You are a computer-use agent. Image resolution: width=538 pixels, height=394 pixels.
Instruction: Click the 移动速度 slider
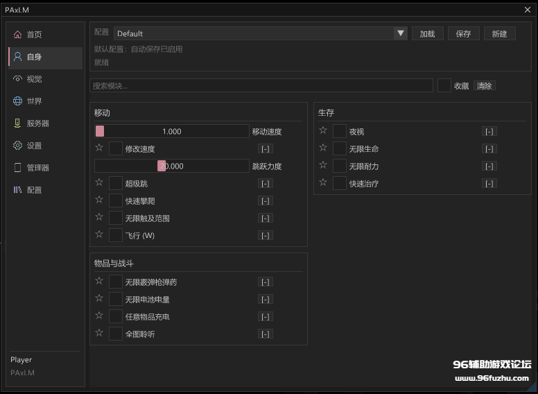172,131
